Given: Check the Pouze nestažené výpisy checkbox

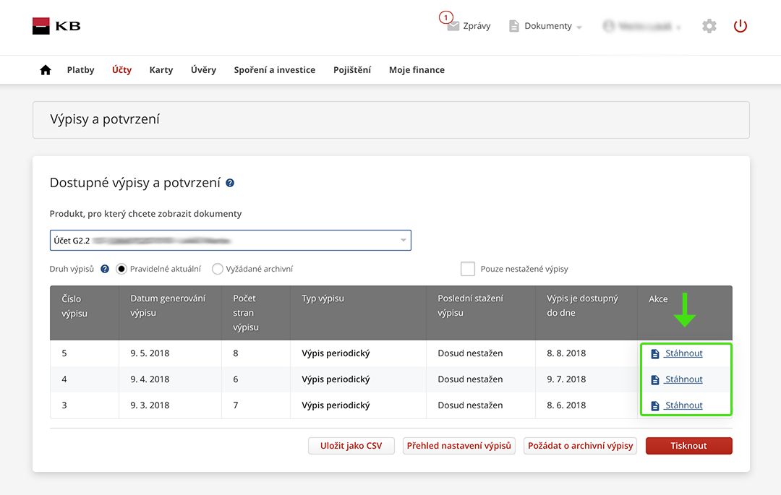Looking at the screenshot, I should pos(467,269).
